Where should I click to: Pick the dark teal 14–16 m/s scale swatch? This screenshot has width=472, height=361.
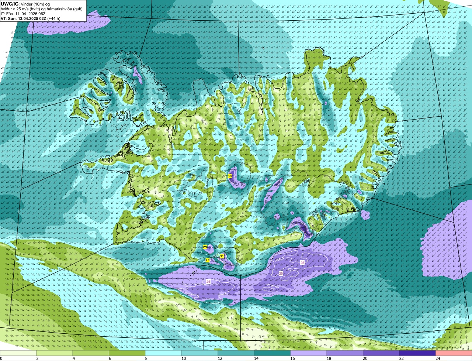tap(272, 353)
